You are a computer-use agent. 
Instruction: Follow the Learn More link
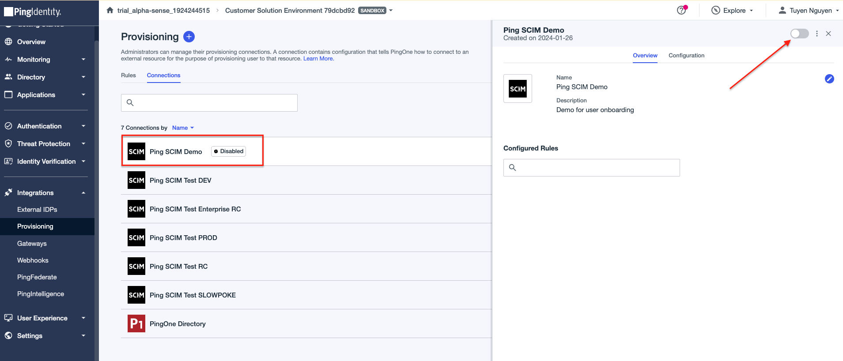coord(318,58)
